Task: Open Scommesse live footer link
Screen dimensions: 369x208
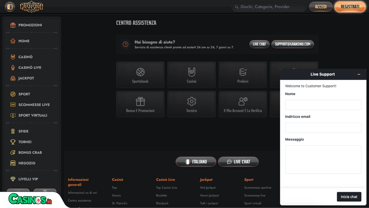Action: [255, 195]
